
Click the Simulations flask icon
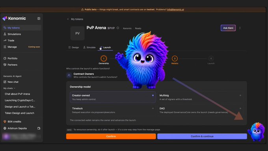tap(5, 34)
